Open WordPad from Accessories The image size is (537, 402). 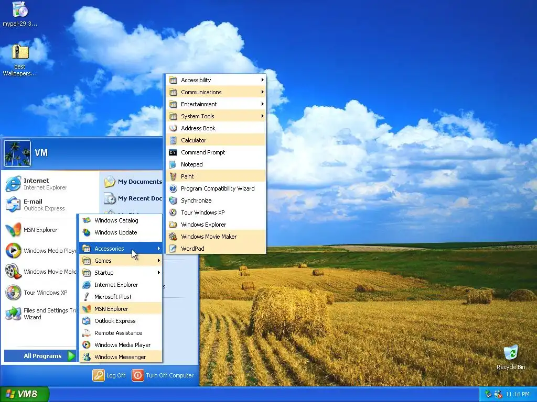(x=216, y=249)
